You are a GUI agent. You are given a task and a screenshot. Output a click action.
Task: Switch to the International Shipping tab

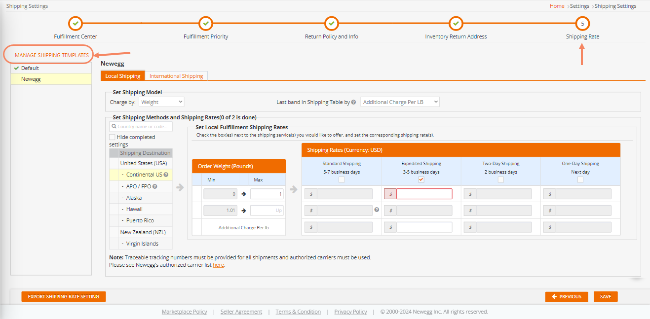(x=176, y=76)
